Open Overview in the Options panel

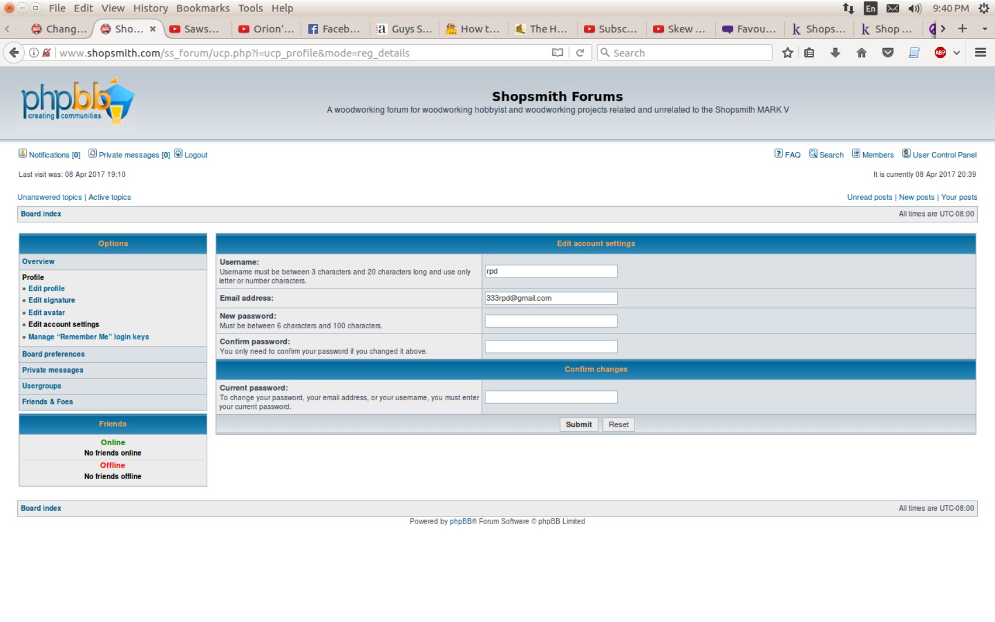pos(38,261)
